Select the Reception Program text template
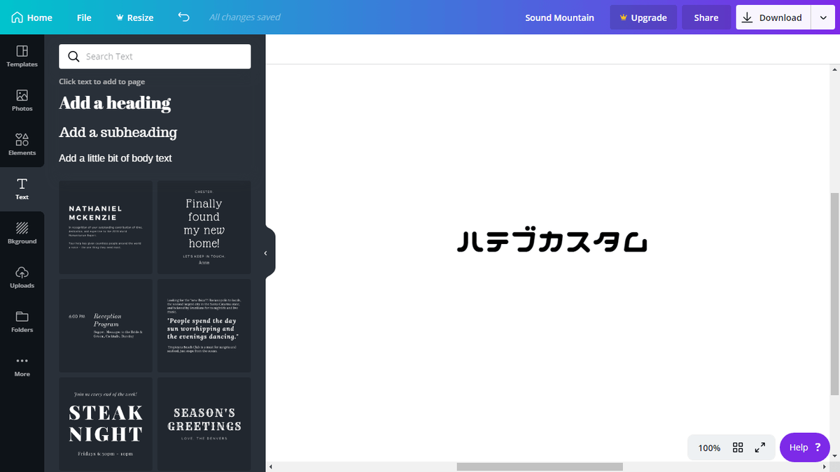The width and height of the screenshot is (840, 472). click(x=106, y=326)
